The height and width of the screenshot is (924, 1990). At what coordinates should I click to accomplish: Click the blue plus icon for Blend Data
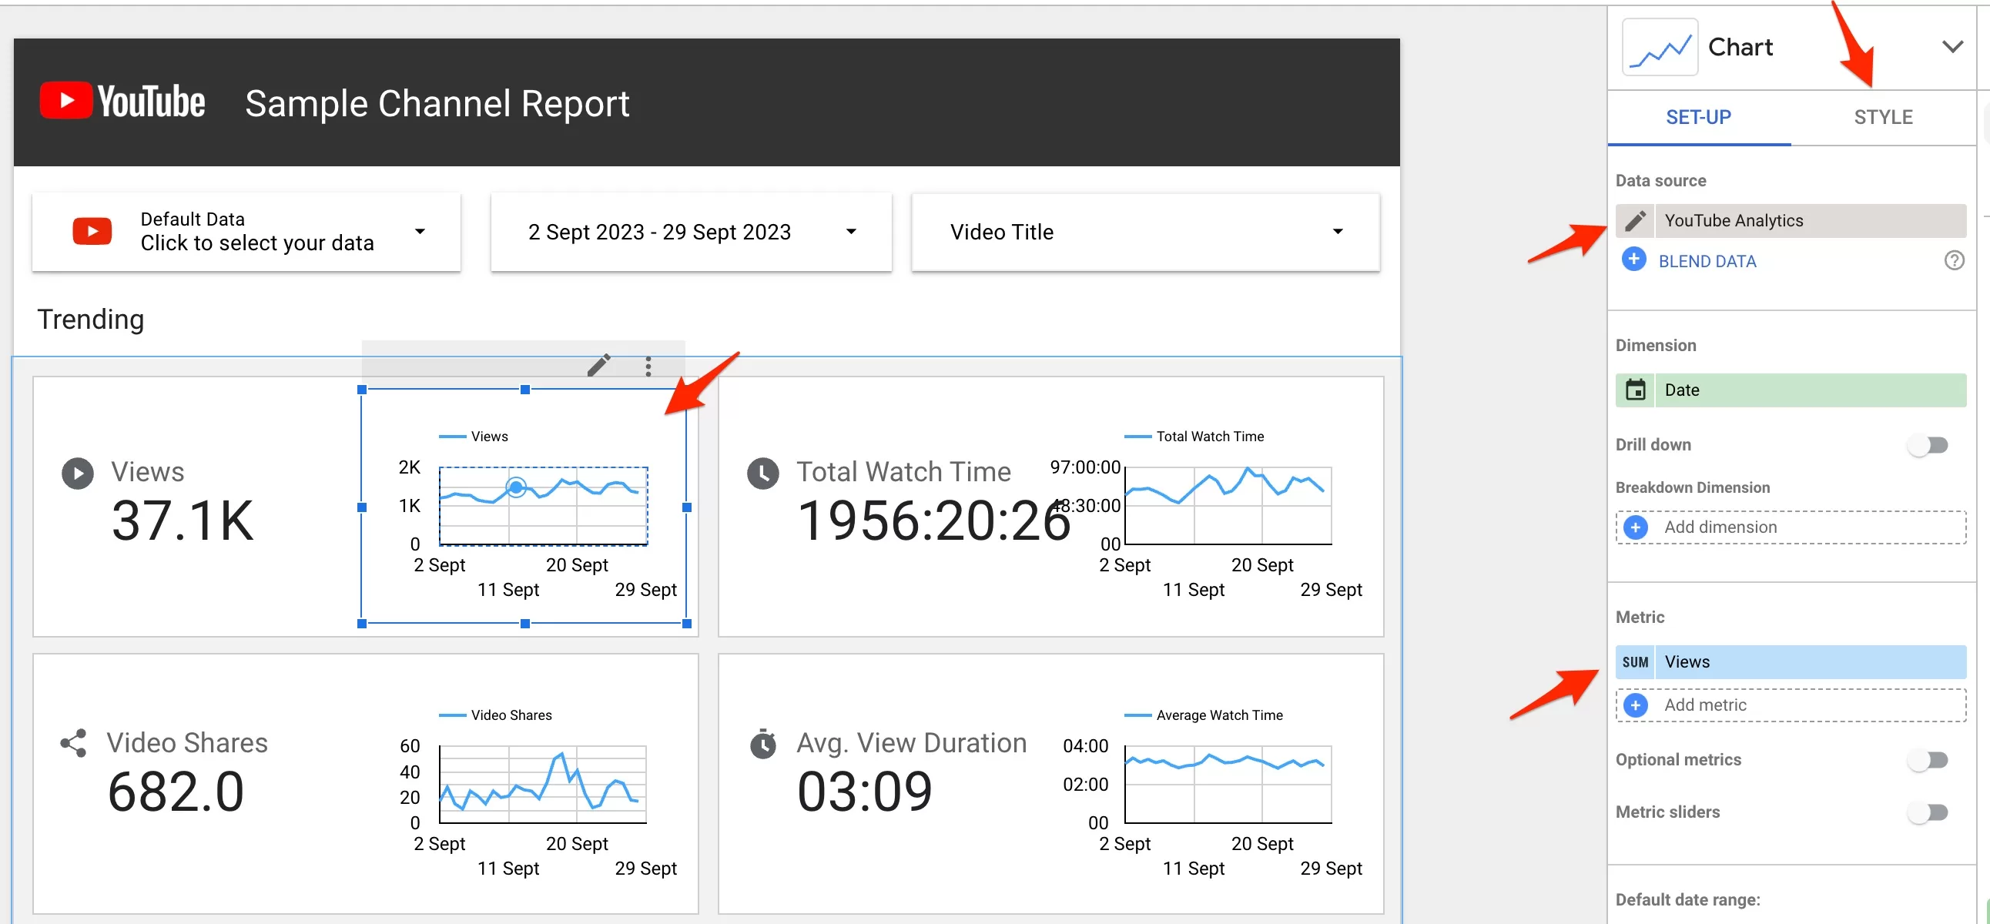pos(1633,259)
